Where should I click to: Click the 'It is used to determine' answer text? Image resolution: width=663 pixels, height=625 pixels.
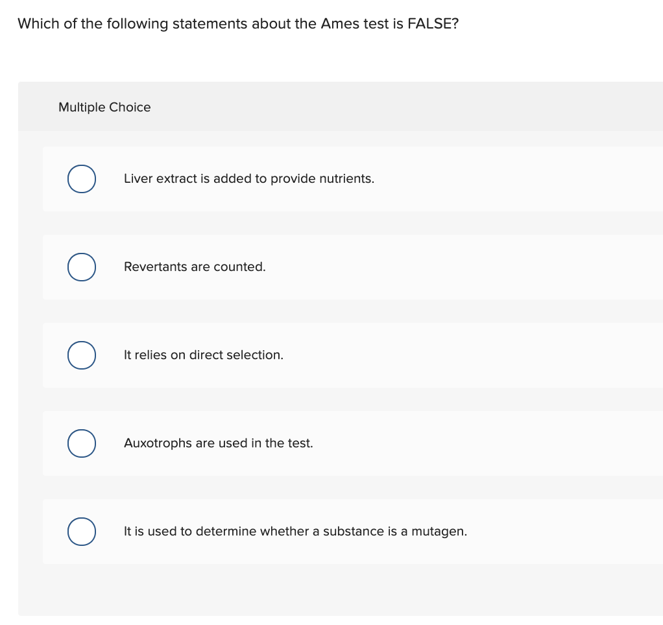295,532
